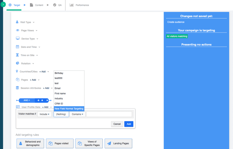Screen dimensions: 233x149
Task: Select Views of Specific Pages rule
Action: click(89, 143)
